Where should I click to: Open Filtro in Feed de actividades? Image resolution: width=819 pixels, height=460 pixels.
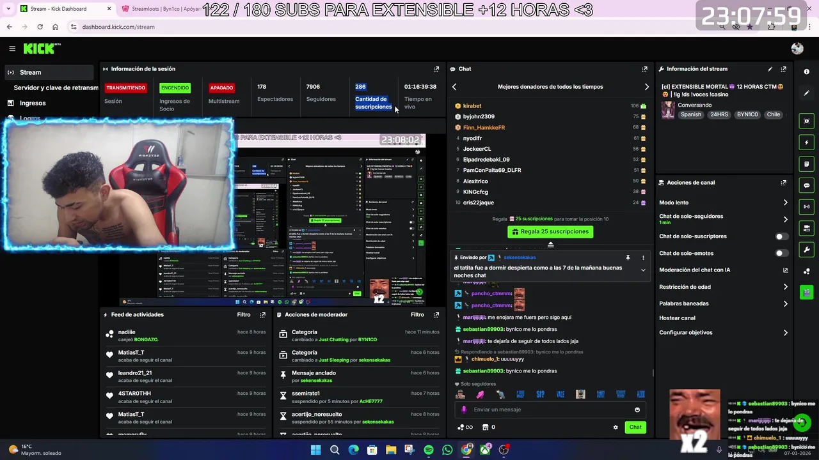pyautogui.click(x=244, y=315)
